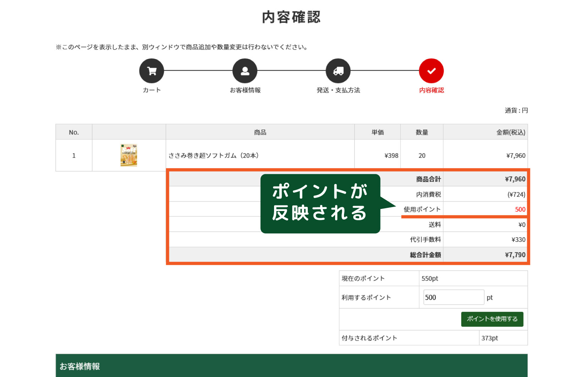Screen dimensions: 568x377
Task: Click the お客様情報 step label
Action: coord(245,90)
